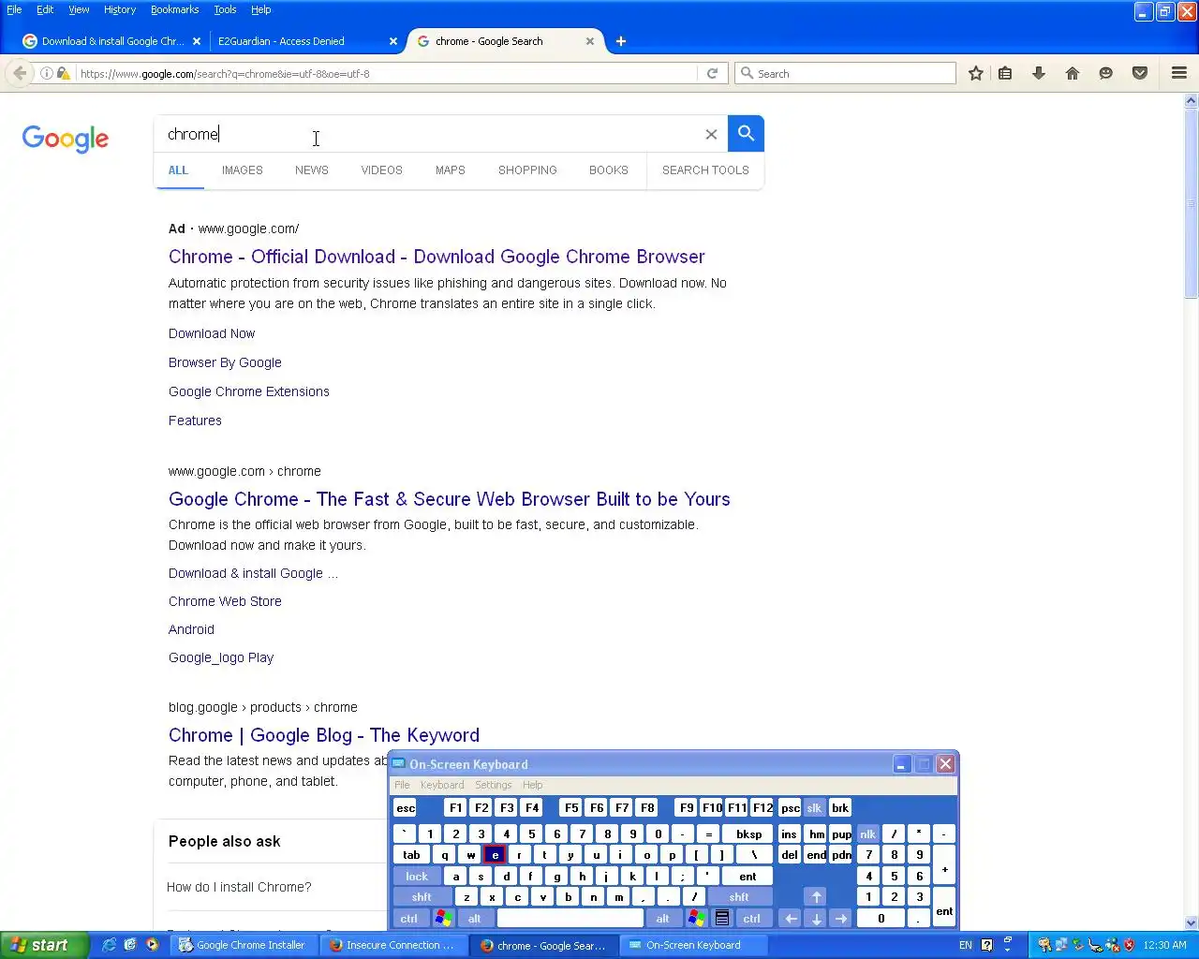Toggle the left ctrl key on On-Screen Keyboard
This screenshot has width=1199, height=959.
pos(409,918)
